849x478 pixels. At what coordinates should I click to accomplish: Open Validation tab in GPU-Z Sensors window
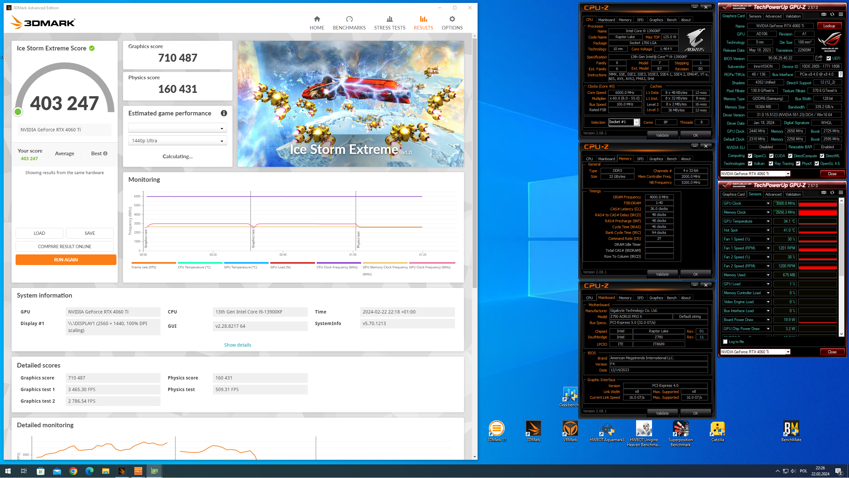(793, 194)
